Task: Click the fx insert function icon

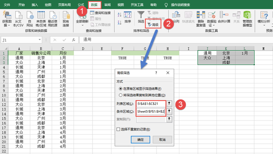Action: click(x=74, y=40)
